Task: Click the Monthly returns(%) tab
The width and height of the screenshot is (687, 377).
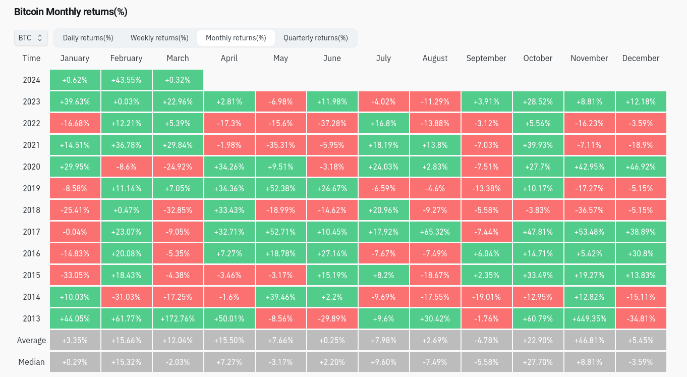Action: click(236, 38)
